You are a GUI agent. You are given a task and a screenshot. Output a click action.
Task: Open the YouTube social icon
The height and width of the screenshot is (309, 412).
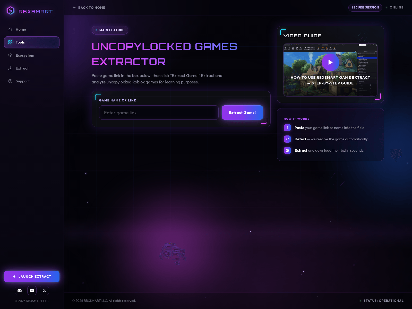click(32, 290)
